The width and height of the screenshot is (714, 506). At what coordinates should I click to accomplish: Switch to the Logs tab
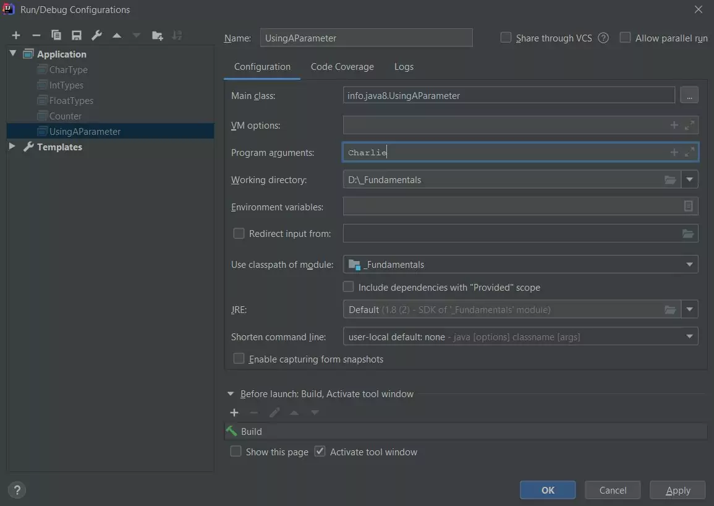click(404, 67)
